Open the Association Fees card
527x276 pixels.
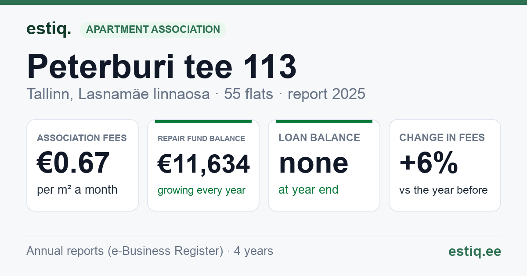coord(83,165)
